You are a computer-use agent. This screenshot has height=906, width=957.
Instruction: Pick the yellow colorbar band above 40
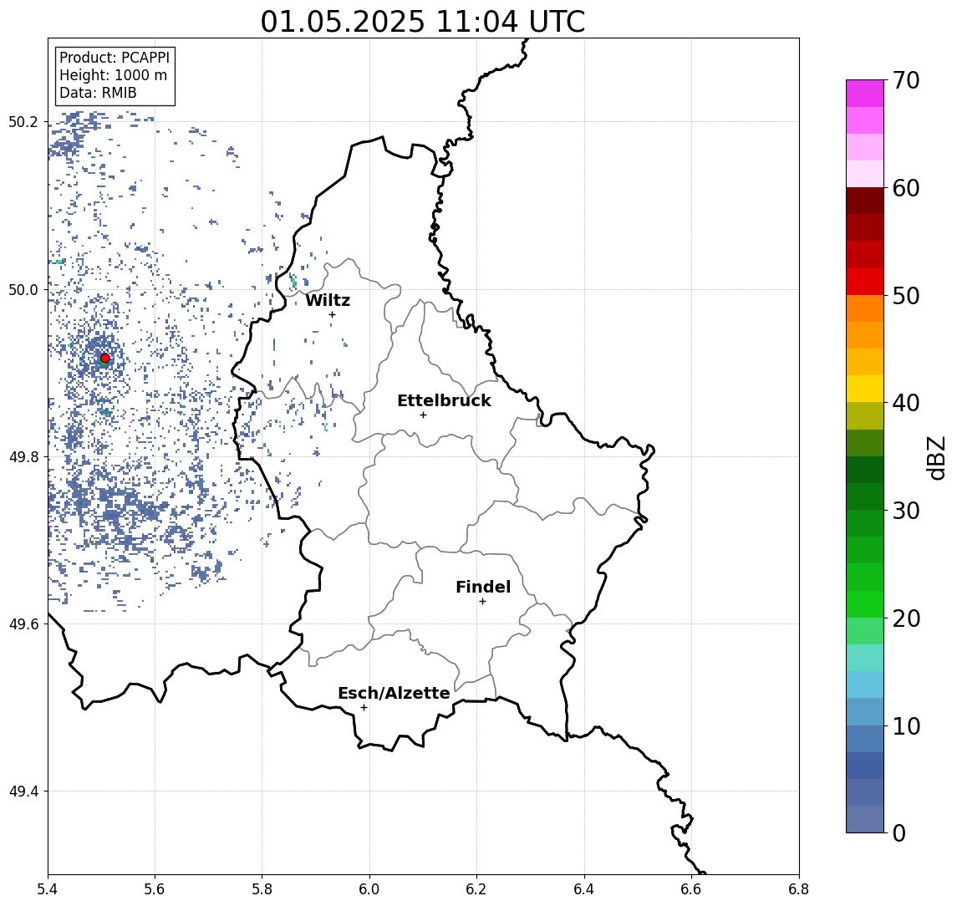tap(865, 389)
